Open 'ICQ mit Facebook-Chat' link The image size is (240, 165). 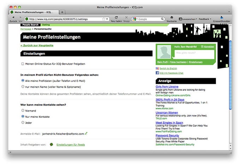[x=172, y=73]
